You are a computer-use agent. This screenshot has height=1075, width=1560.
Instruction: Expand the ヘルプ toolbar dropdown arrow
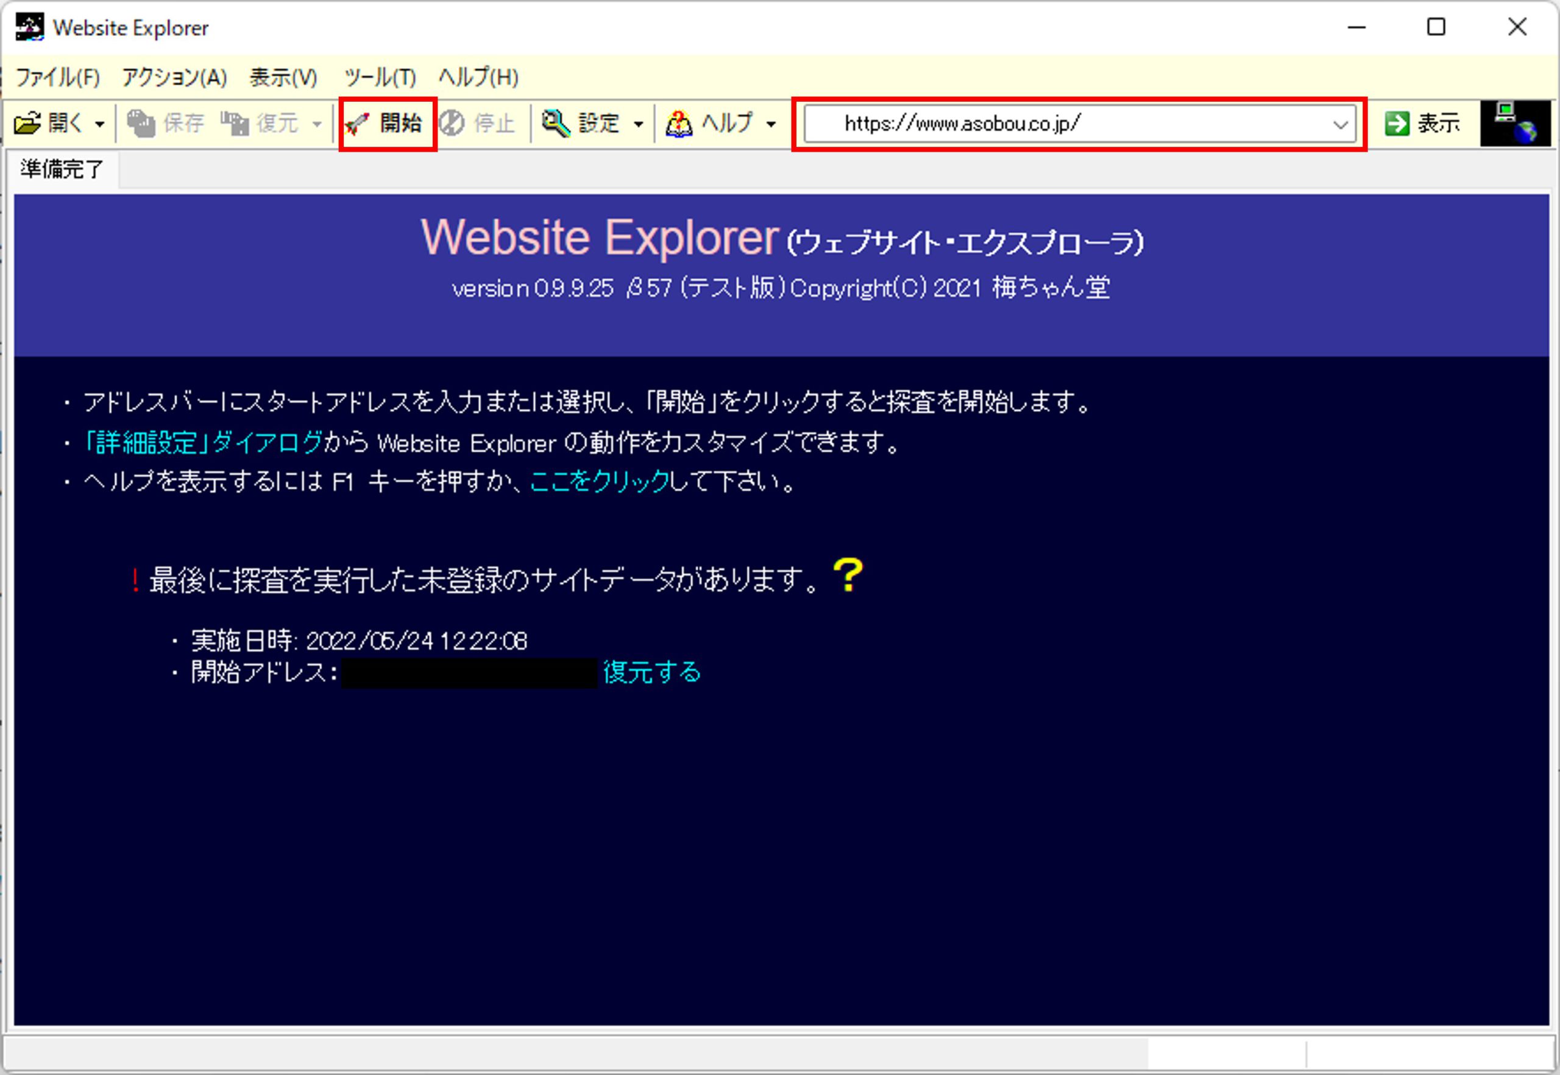[x=771, y=124]
